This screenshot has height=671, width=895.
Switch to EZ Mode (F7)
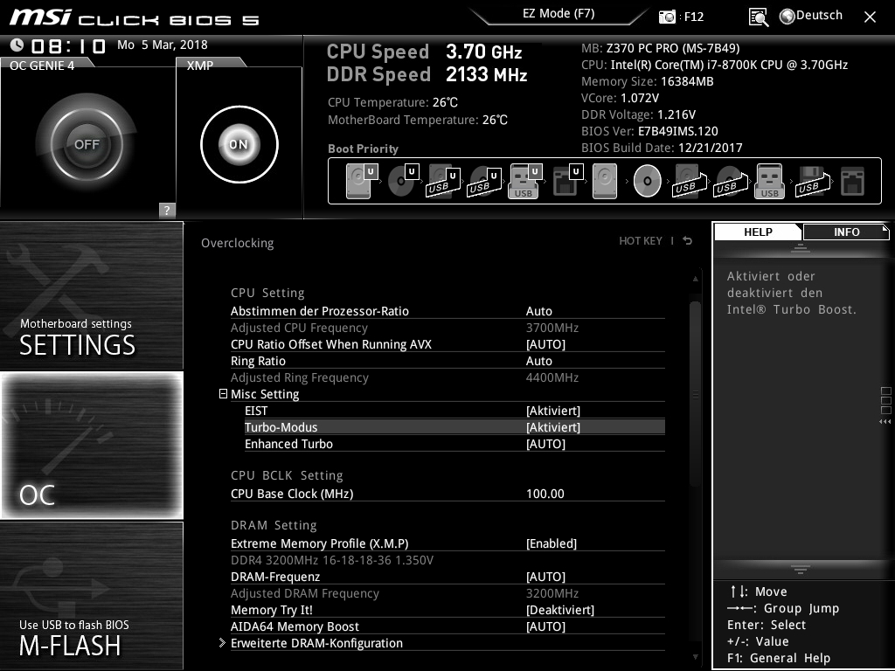click(559, 14)
